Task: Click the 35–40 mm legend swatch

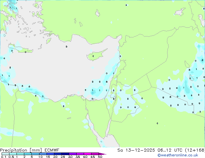Action: pyautogui.click(x=80, y=154)
